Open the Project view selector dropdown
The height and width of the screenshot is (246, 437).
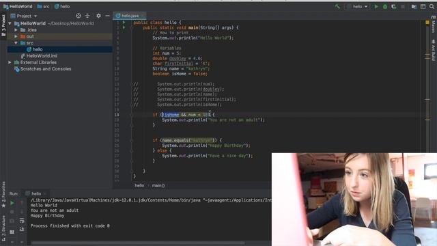(24, 16)
